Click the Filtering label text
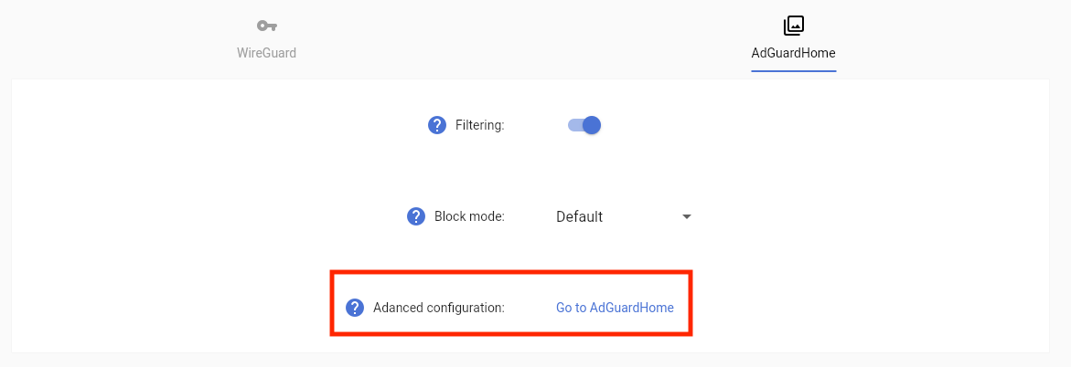Screen dimensions: 1071x367 click(x=480, y=125)
